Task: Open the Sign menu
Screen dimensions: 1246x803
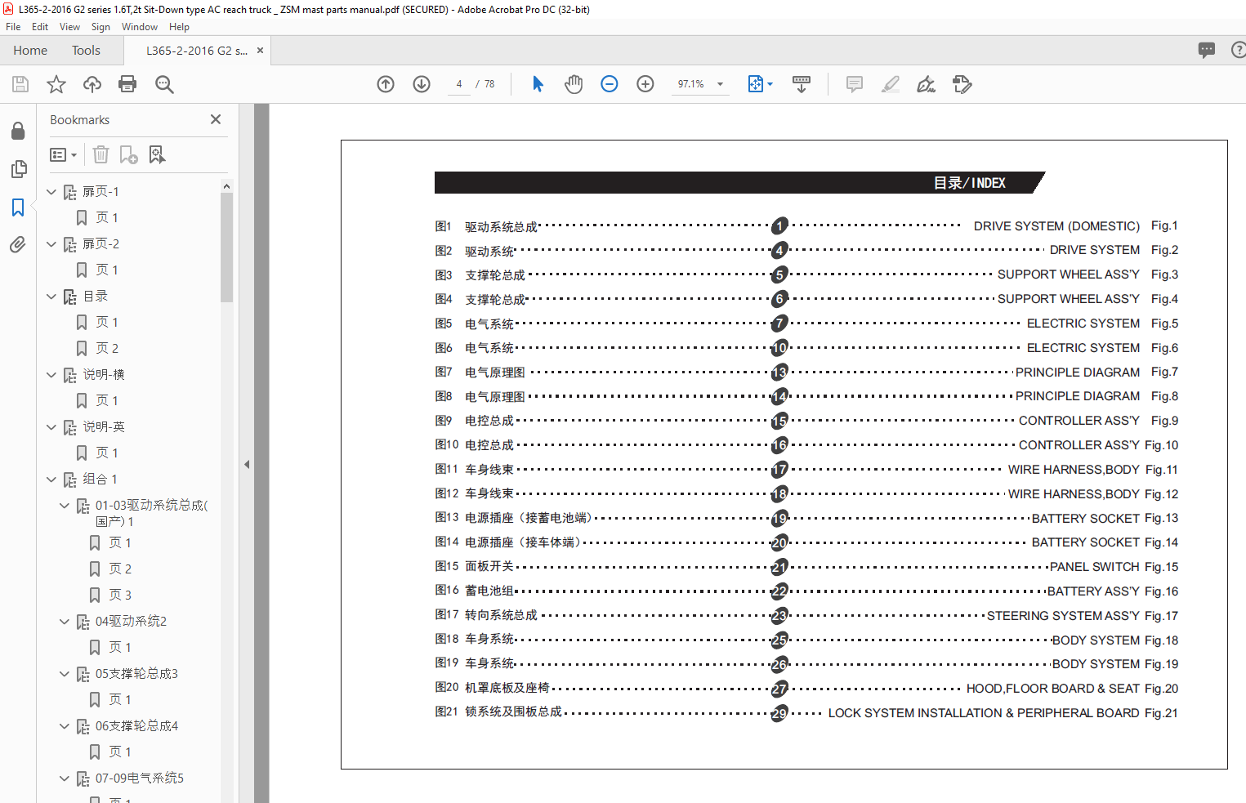Action: 100,27
